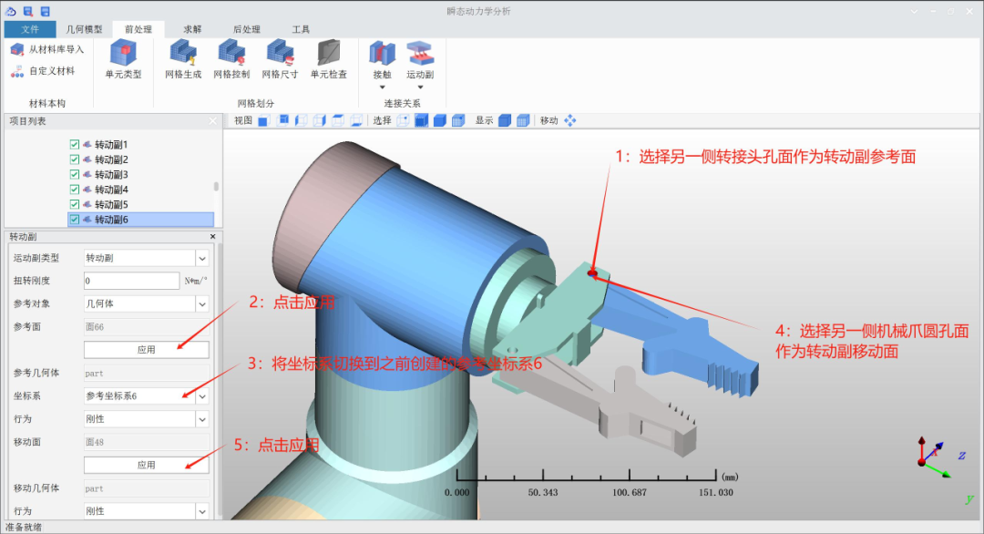The height and width of the screenshot is (534, 984).
Task: Select solid body picking mode icon
Action: point(440,120)
